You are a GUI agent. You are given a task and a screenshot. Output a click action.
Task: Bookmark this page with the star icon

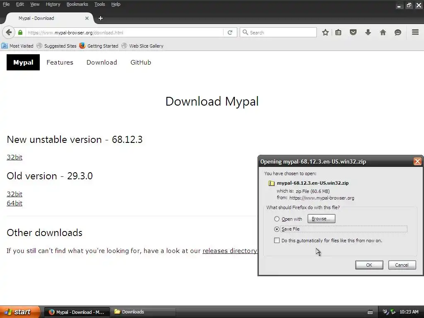coord(325,32)
